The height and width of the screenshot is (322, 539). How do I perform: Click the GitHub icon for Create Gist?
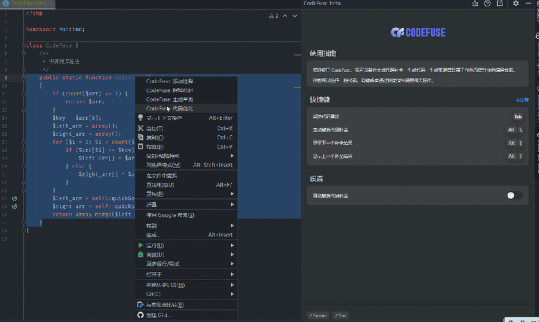(x=140, y=315)
